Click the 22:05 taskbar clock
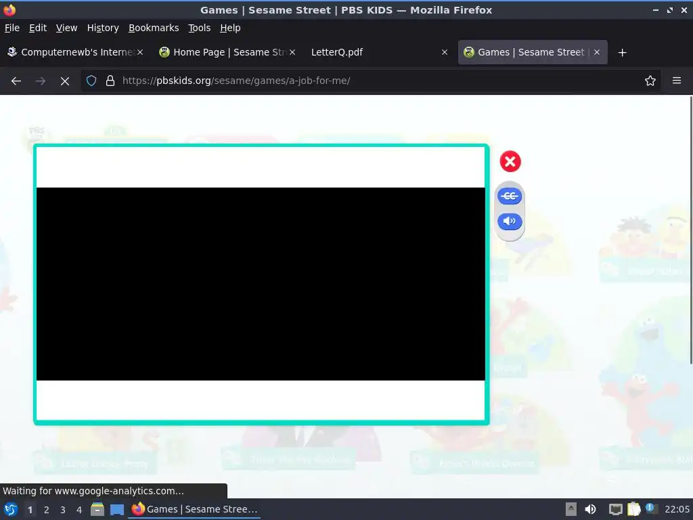Screen dimensions: 693x520 pyautogui.click(x=677, y=509)
